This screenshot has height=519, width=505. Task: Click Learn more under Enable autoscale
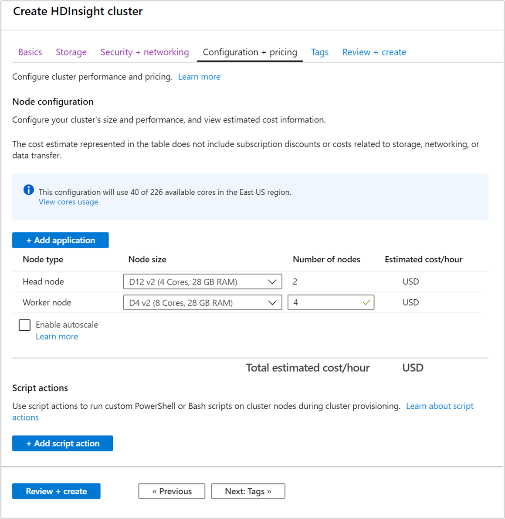coord(57,336)
